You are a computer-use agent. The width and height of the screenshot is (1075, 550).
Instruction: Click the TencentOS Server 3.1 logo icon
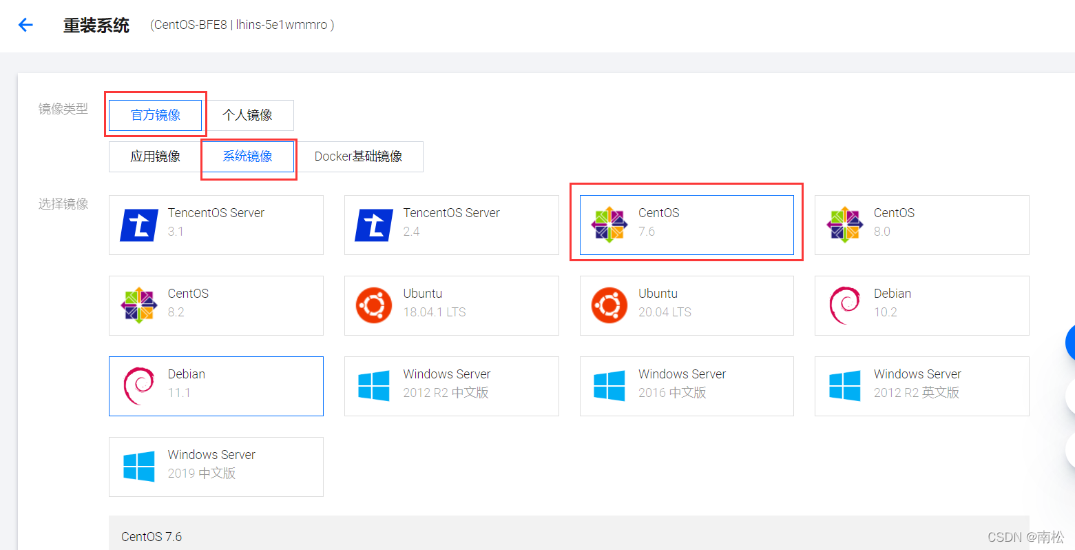pos(139,225)
